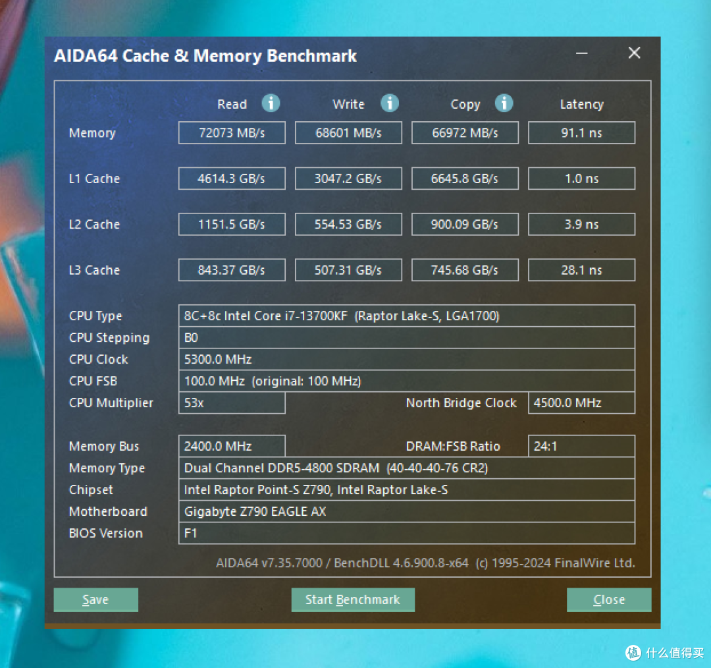Image resolution: width=711 pixels, height=668 pixels.
Task: Click the Copy column header
Action: 465,105
